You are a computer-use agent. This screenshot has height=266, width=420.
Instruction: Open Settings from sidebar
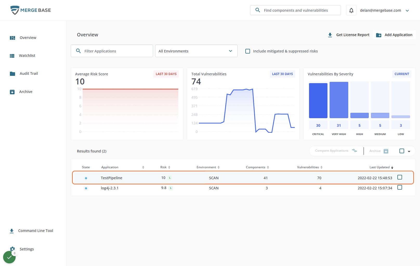(x=27, y=249)
